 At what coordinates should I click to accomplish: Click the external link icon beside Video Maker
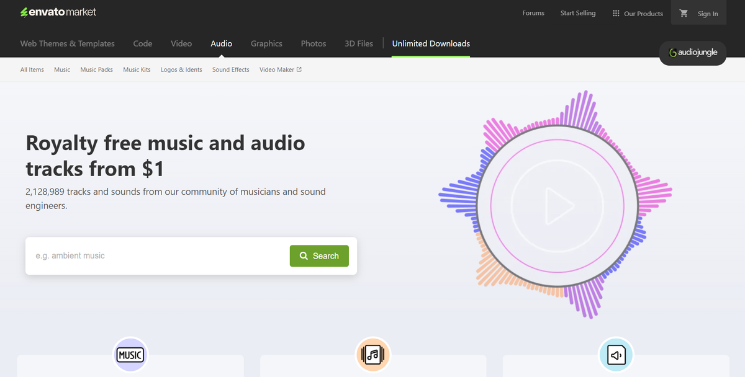point(299,69)
